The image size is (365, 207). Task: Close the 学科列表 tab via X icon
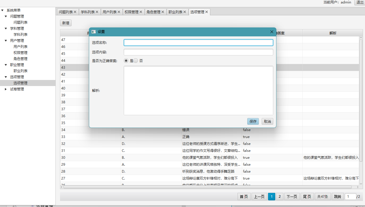[97, 12]
